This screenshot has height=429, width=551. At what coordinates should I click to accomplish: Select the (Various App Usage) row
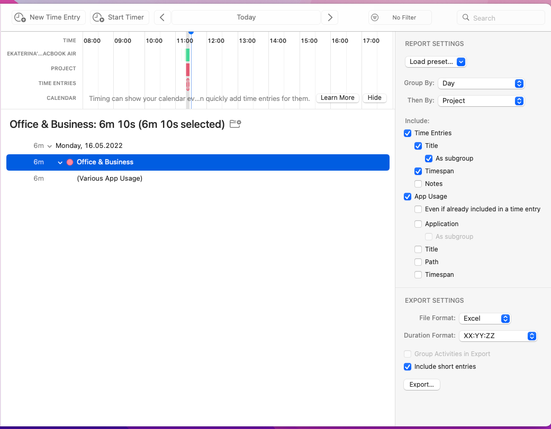click(x=198, y=179)
